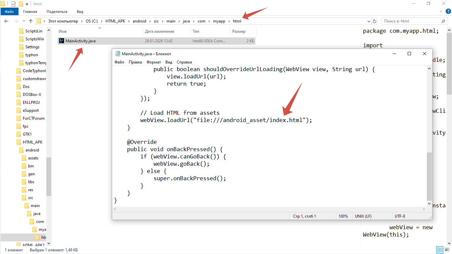Click the search magnifier icon
The width and height of the screenshot is (452, 254).
444,21
